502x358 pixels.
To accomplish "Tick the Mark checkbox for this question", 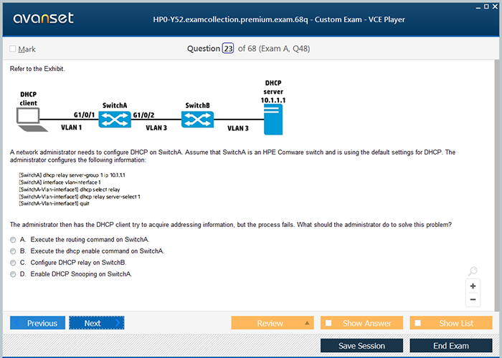I will point(13,49).
